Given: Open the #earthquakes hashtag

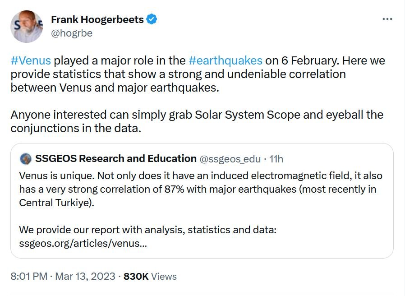Looking at the screenshot, I should pos(225,60).
